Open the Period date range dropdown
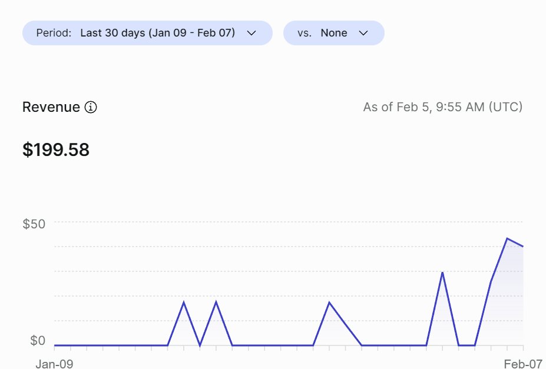The height and width of the screenshot is (369, 546). (x=147, y=33)
